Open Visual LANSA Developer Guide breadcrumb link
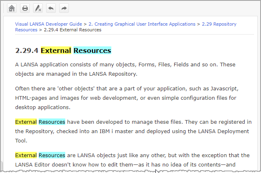Screen dimensions: 261x173 tap(49, 24)
